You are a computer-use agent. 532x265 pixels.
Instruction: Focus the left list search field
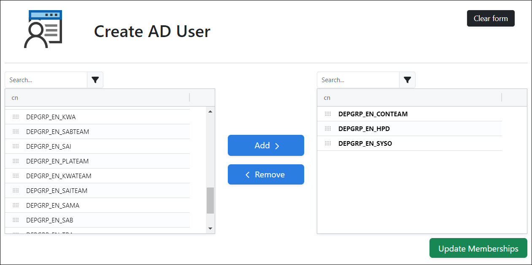(46, 80)
